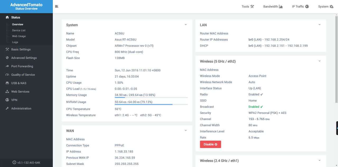
Task: Open Device List under Status
Action: tap(19, 30)
